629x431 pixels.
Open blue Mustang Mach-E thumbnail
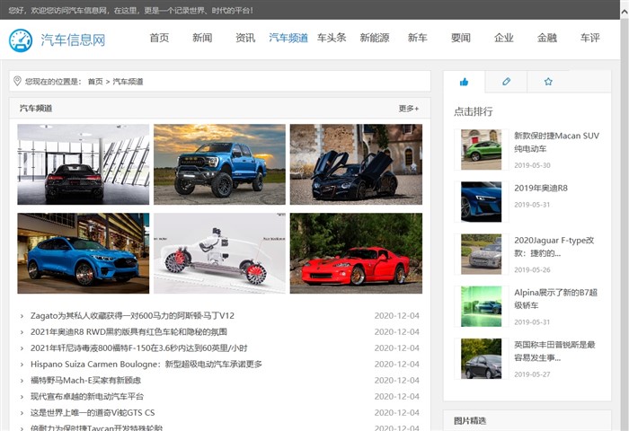(x=83, y=253)
